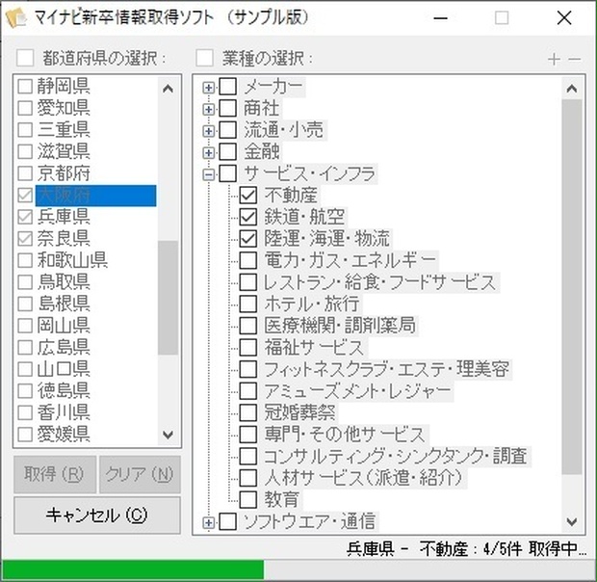Image resolution: width=597 pixels, height=582 pixels.
Task: Click down arrow of prefecture list scrollbar
Action: point(168,435)
